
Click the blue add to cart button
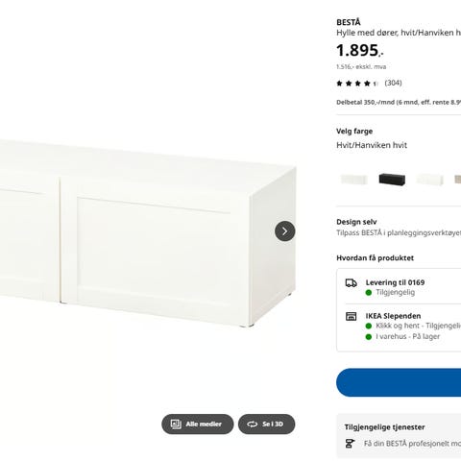pyautogui.click(x=399, y=382)
